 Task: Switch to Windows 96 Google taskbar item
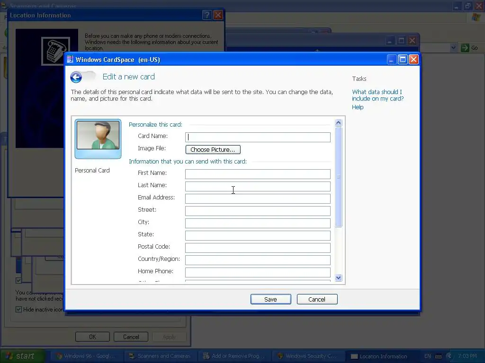[86, 356]
